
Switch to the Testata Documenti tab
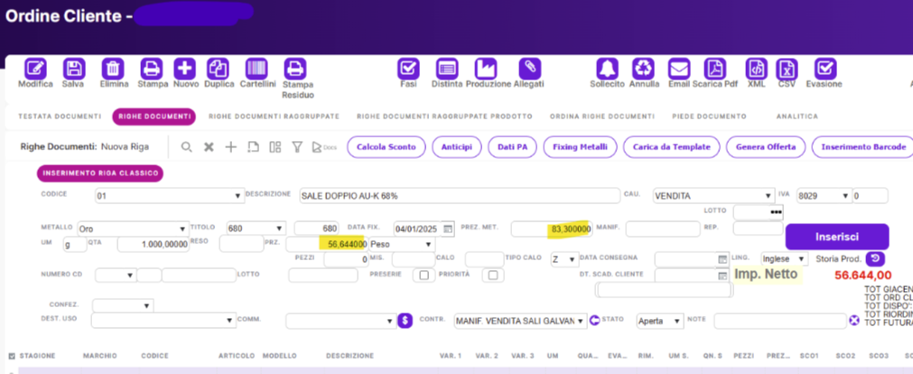pyautogui.click(x=60, y=117)
